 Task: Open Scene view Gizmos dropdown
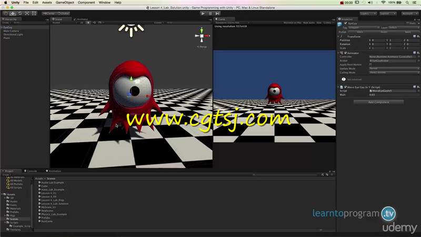coord(159,23)
